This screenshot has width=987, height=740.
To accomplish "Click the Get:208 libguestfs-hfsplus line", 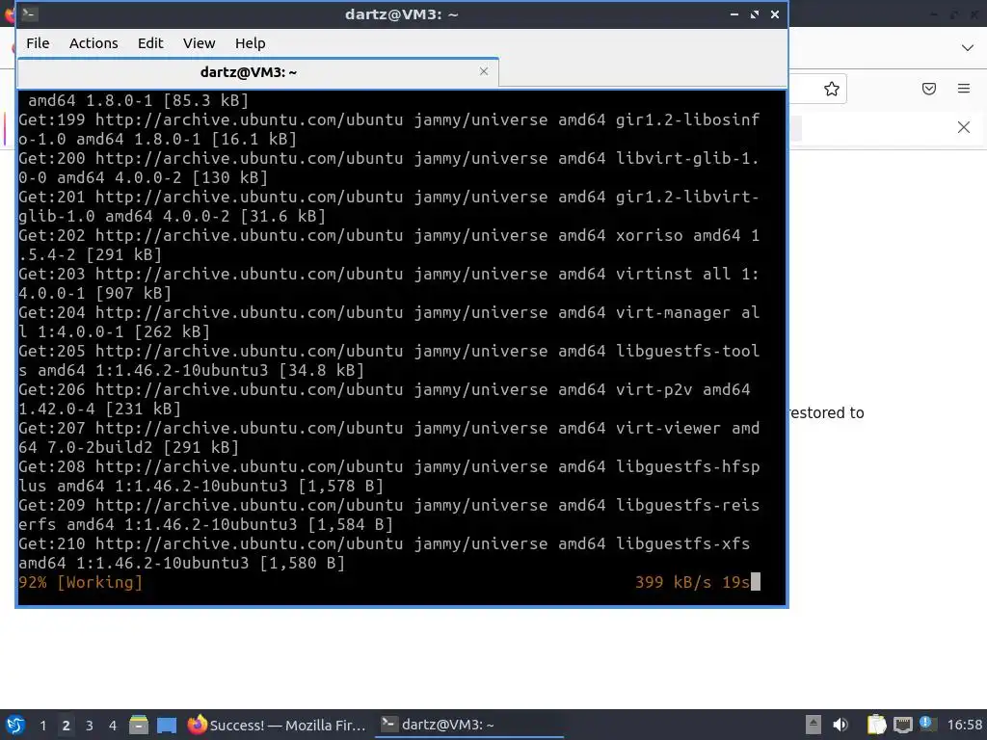I will [x=389, y=476].
